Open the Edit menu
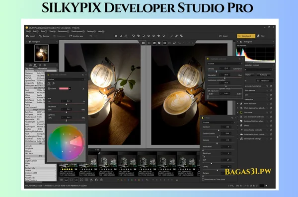 tap(36, 31)
